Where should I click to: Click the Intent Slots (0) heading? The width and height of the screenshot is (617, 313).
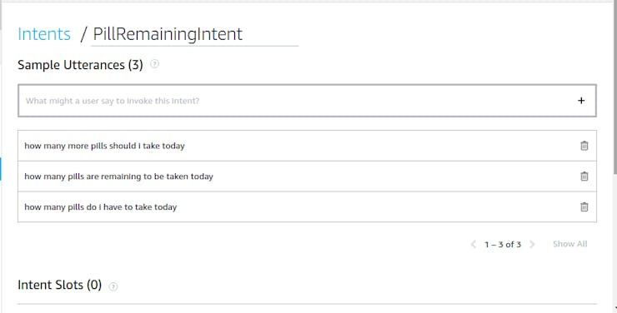tap(60, 285)
